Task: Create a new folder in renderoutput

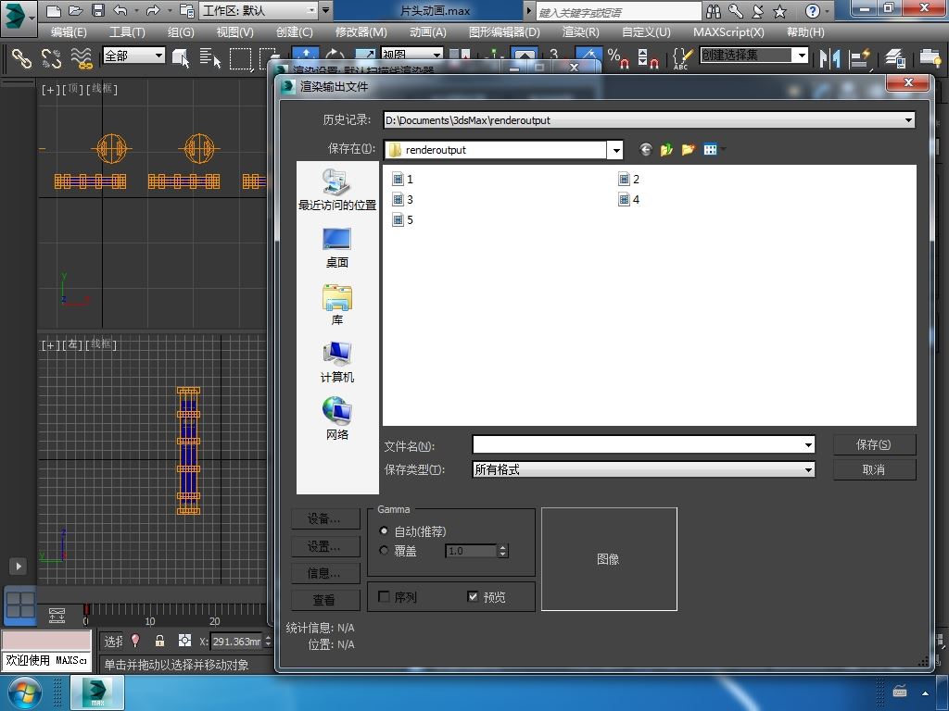Action: pos(688,149)
